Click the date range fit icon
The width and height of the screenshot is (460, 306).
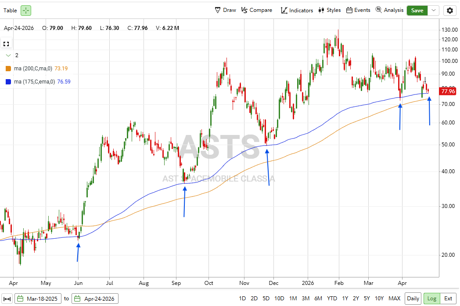coord(7,299)
